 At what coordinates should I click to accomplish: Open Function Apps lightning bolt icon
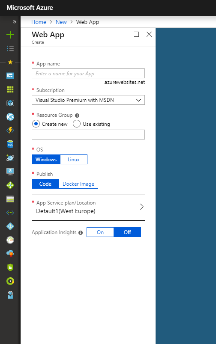(x=10, y=130)
